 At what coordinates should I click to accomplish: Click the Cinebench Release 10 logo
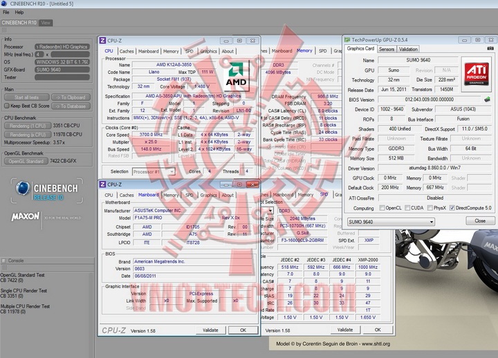(47, 191)
